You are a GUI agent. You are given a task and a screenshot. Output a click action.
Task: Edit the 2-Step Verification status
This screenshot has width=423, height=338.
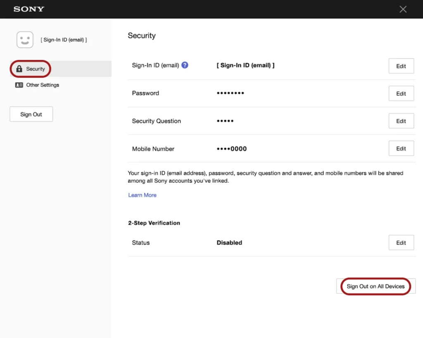click(x=401, y=243)
